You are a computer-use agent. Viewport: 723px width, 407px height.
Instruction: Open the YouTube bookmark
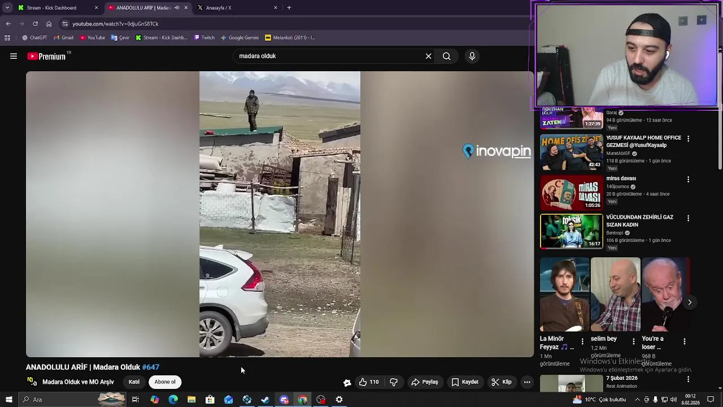coord(92,38)
